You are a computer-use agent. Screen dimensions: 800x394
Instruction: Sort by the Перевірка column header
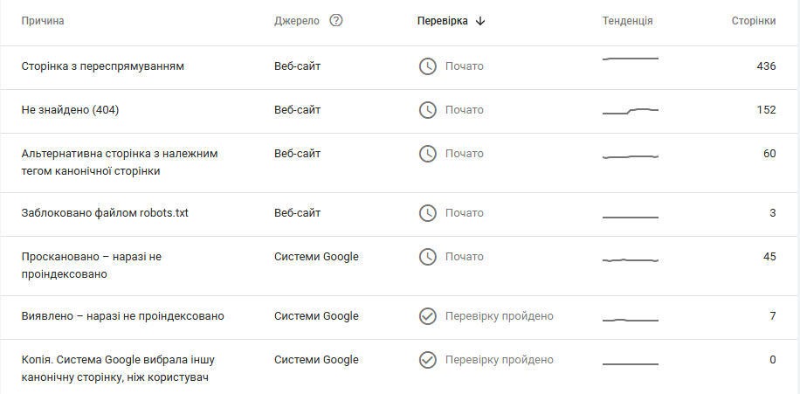click(442, 21)
